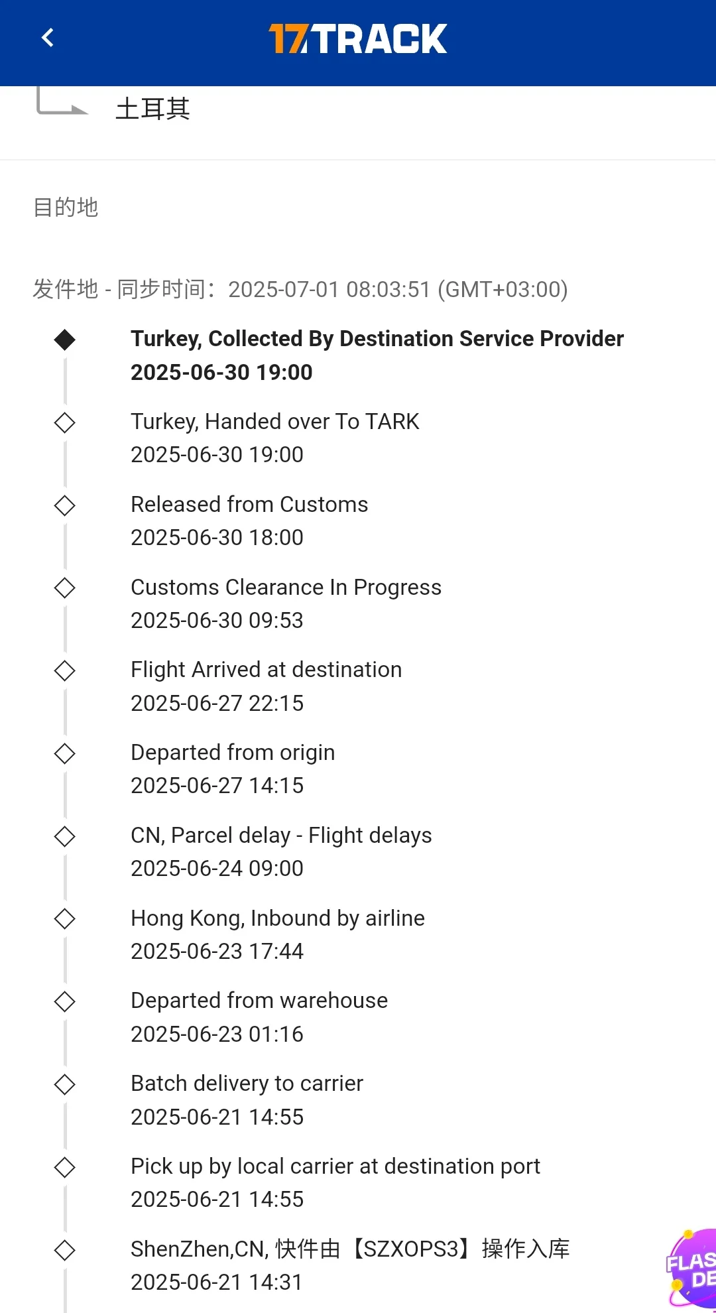Tap the Flash Deal floating badge

pos(692,1268)
